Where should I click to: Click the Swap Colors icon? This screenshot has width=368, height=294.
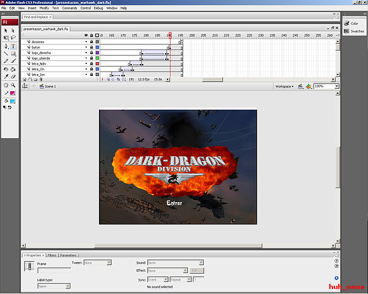tap(10, 107)
